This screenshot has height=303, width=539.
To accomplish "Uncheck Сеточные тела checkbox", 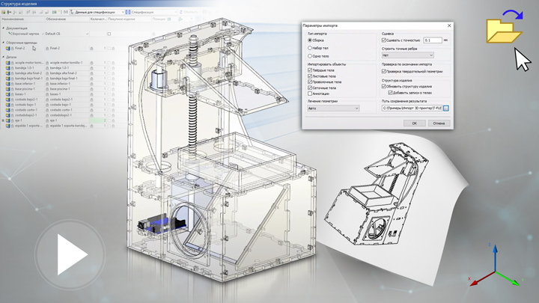I will click(x=310, y=88).
